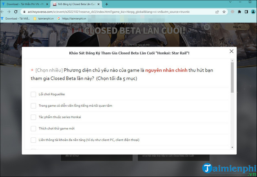The image size is (257, 177).
Task: Click the home icon on the event page
Action: pyautogui.click(x=207, y=27)
